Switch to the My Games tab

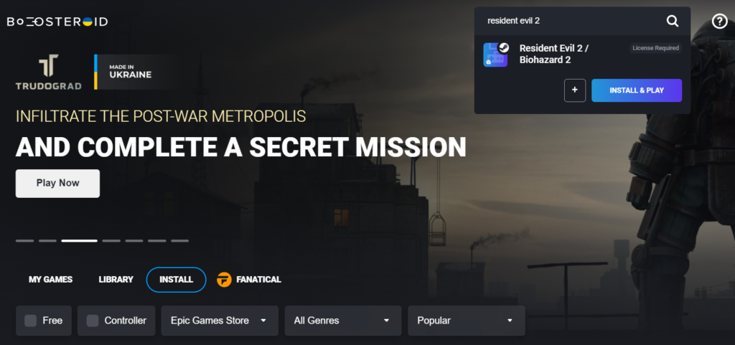(51, 280)
